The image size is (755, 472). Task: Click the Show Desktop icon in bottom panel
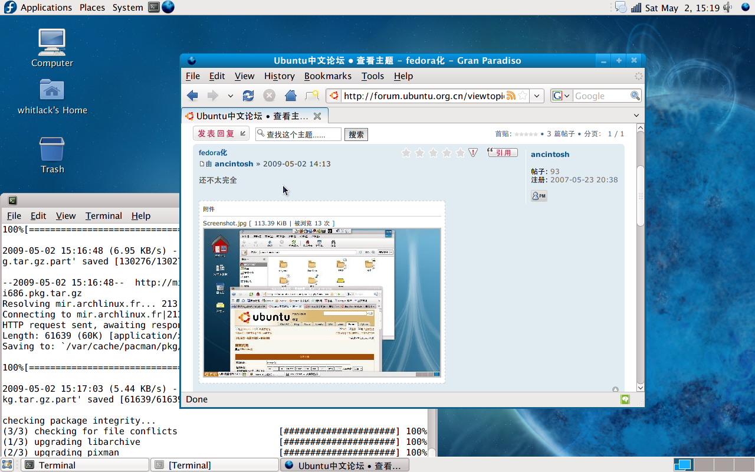click(8, 465)
